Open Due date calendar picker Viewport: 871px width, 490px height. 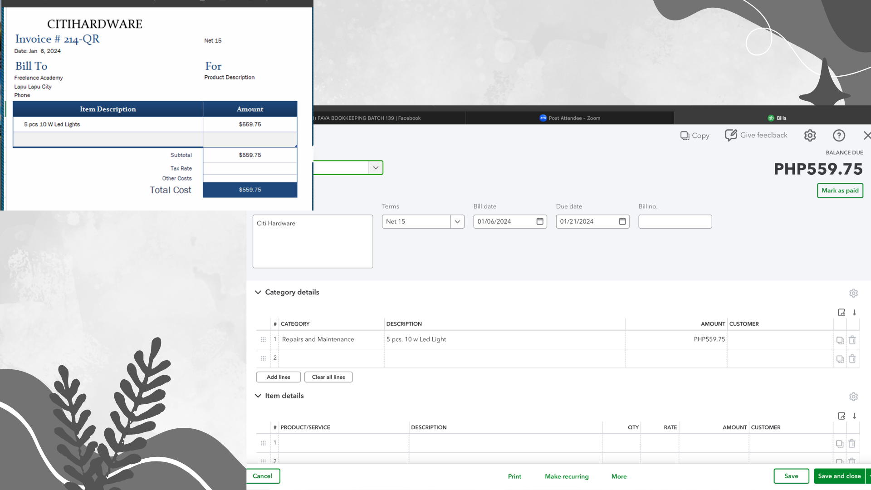click(x=622, y=221)
